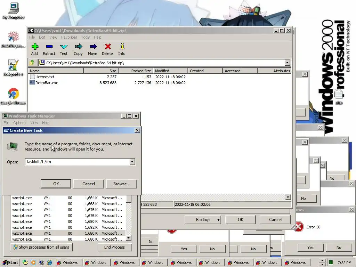Image resolution: width=356 pixels, height=267 pixels.
Task: Open the 7-Zip Tools menu
Action: pyautogui.click(x=86, y=37)
